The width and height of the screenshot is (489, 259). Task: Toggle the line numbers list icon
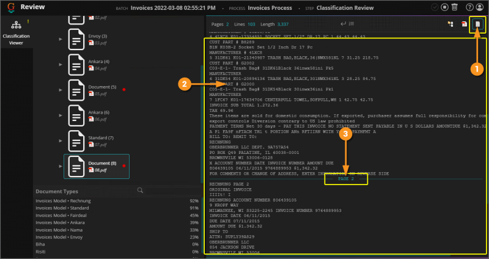(x=351, y=24)
